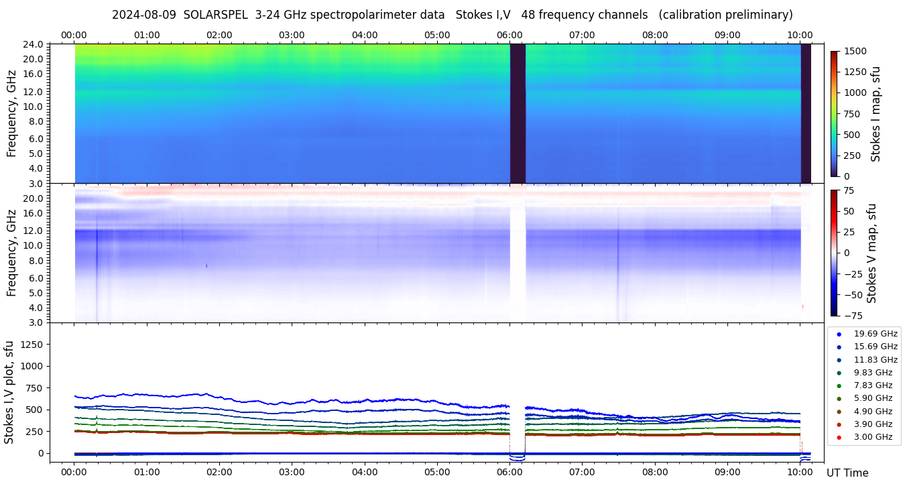Click the 9.83 GHz legend marker dot

tap(839, 373)
